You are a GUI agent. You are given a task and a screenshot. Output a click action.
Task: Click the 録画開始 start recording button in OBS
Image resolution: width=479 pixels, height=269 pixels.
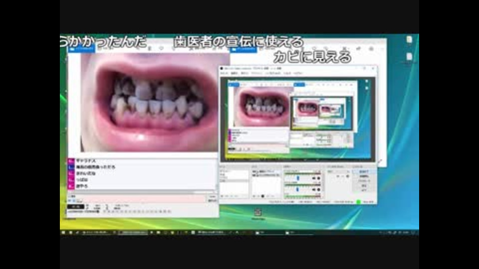click(x=364, y=176)
